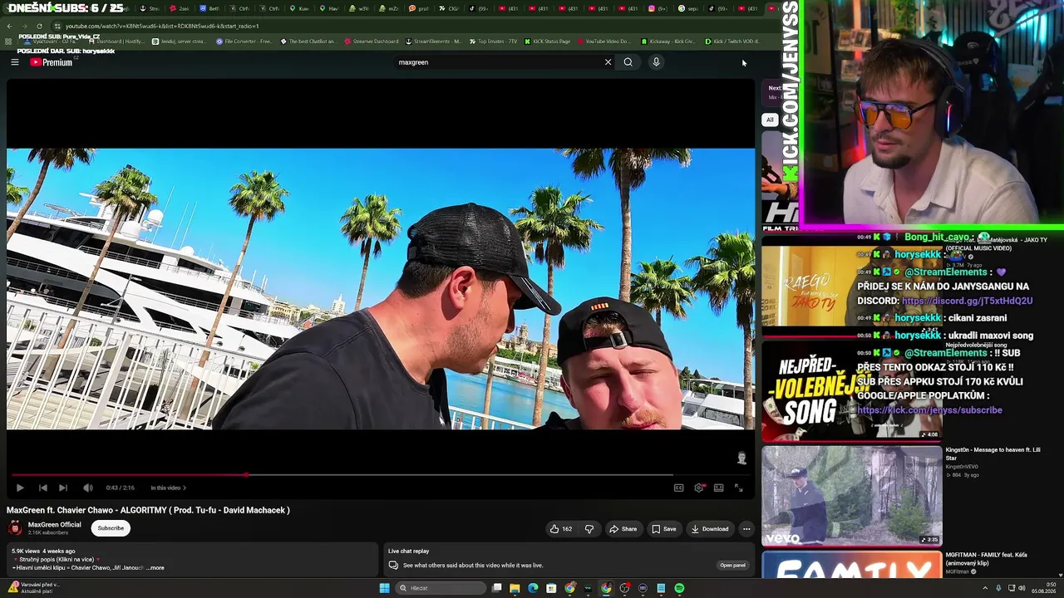
Task: Toggle closed captions on the player
Action: pyautogui.click(x=678, y=488)
